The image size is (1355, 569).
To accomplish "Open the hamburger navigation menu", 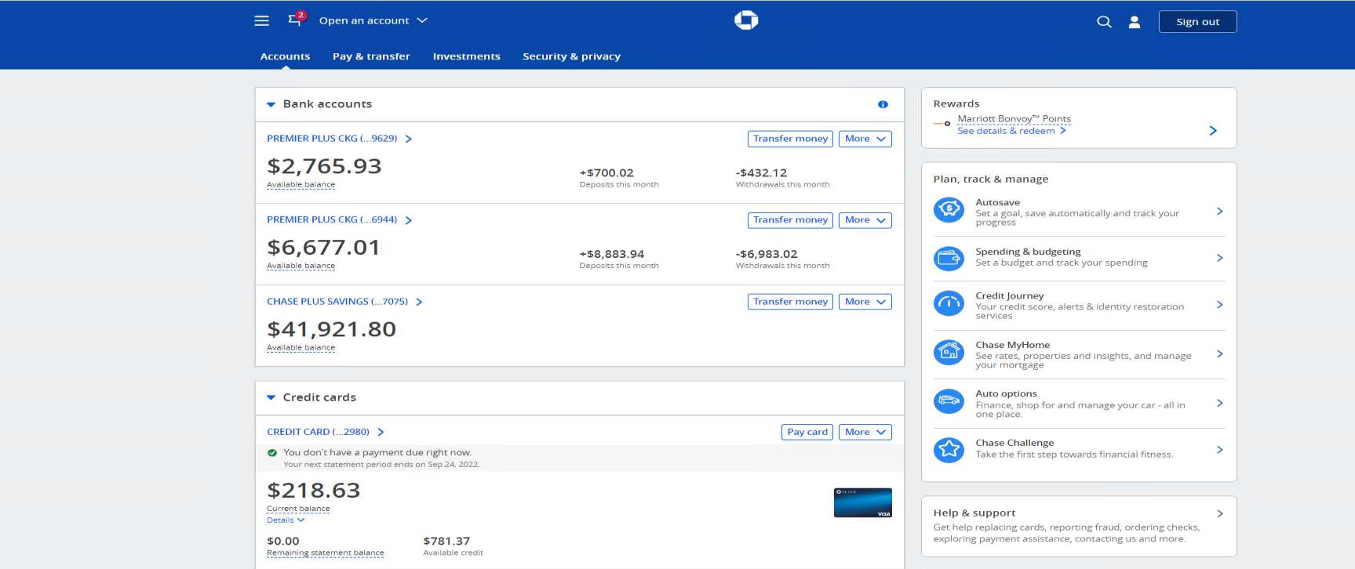I will [261, 21].
